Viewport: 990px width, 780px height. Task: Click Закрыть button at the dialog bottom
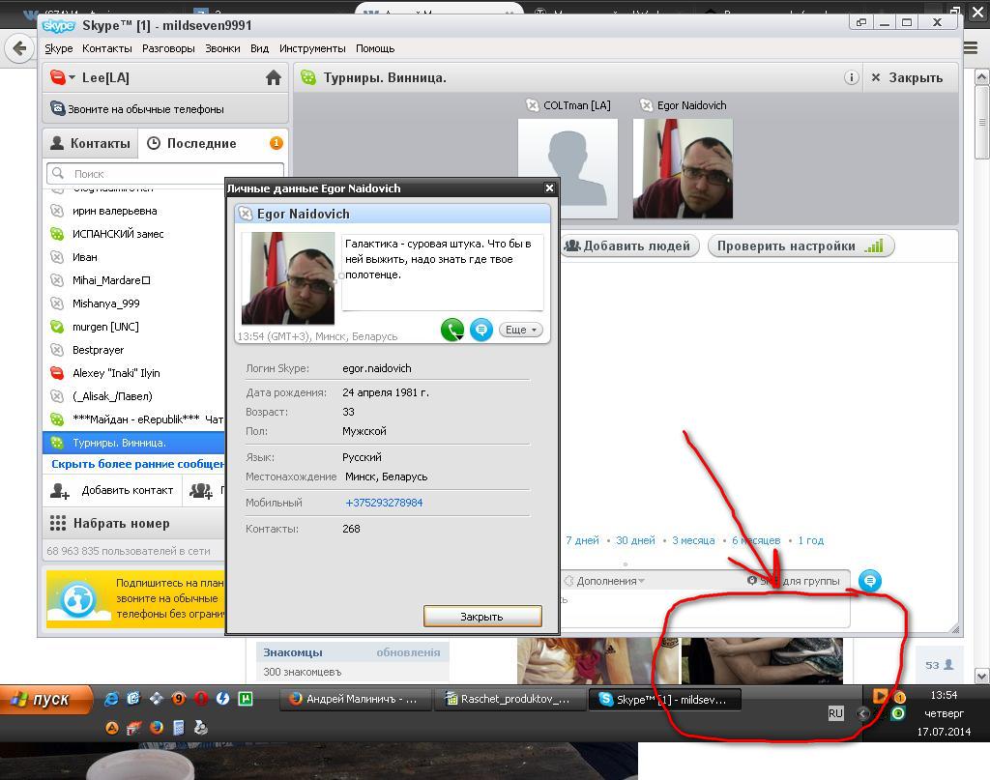(x=482, y=617)
